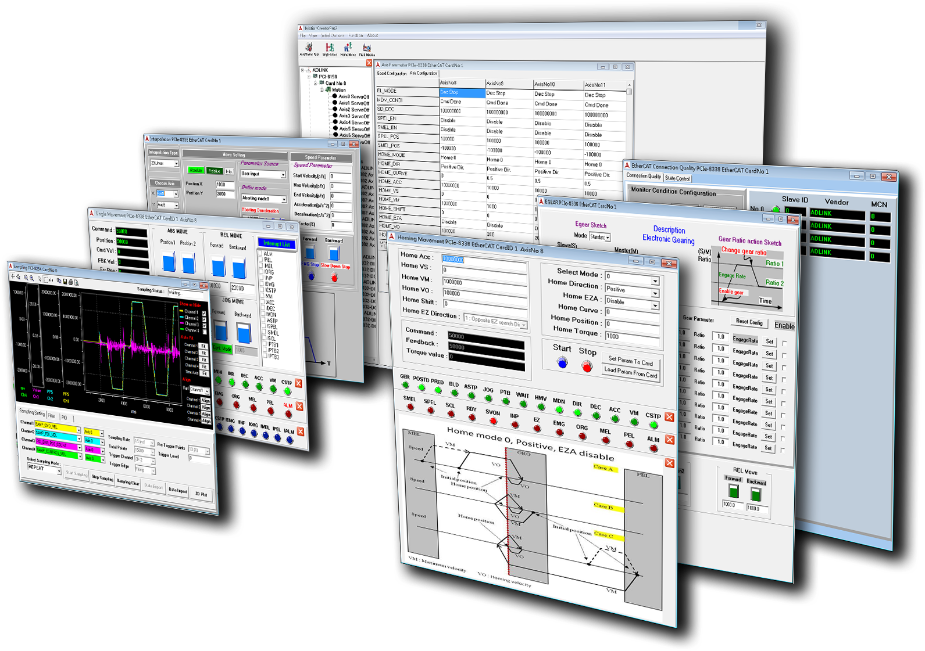Open About menu in MotionCreatorPro2

tap(373, 35)
